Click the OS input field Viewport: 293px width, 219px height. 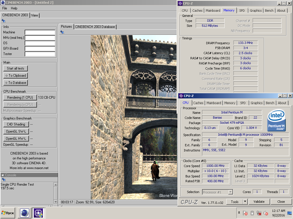pyautogui.click(x=40, y=43)
